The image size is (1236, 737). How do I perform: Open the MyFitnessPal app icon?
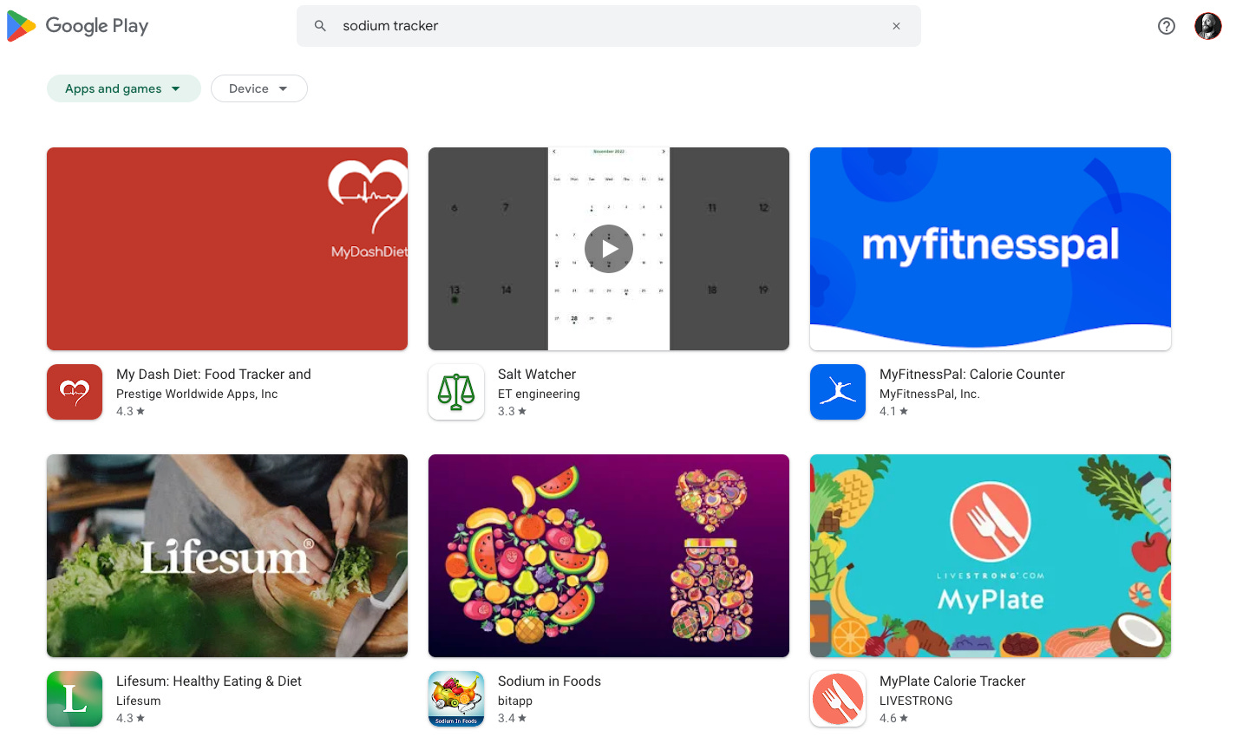tap(838, 392)
